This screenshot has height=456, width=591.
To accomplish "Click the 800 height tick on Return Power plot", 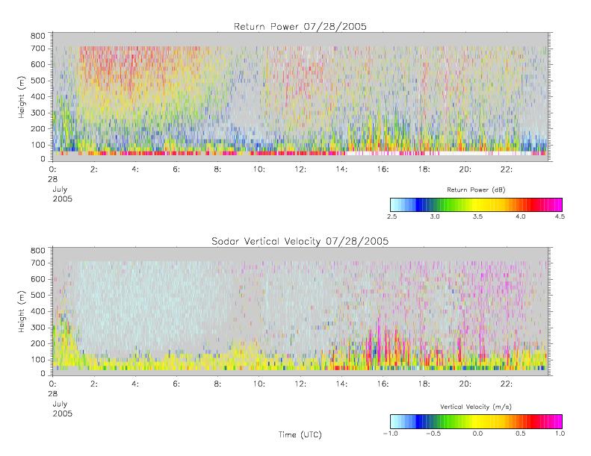I will [37, 36].
